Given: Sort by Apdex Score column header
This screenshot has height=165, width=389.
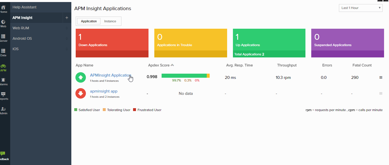Looking at the screenshot, I should click(x=159, y=65).
